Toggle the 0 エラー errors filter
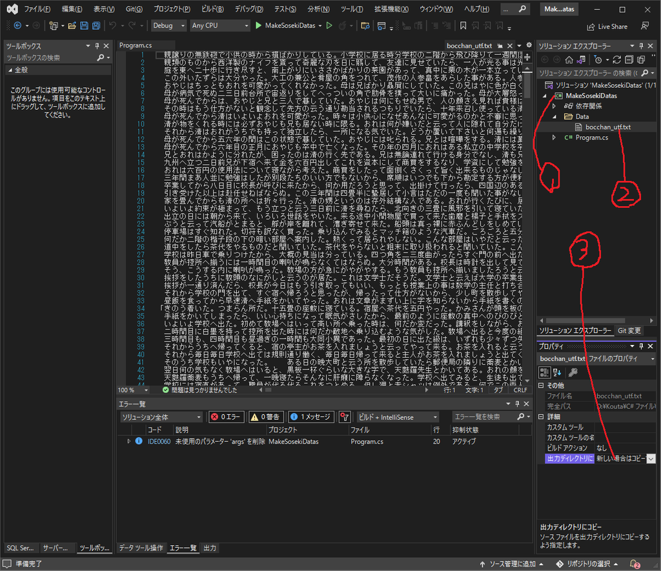661x571 pixels. [x=225, y=417]
